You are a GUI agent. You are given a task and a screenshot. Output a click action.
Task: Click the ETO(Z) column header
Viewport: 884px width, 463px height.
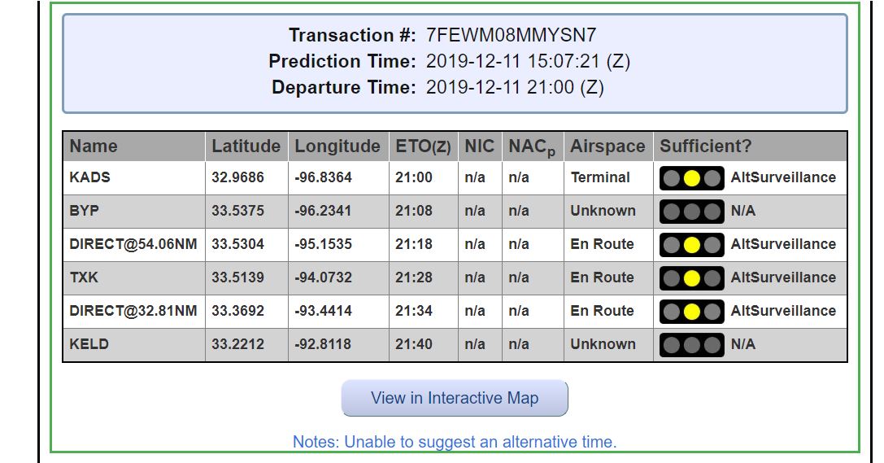coord(423,146)
